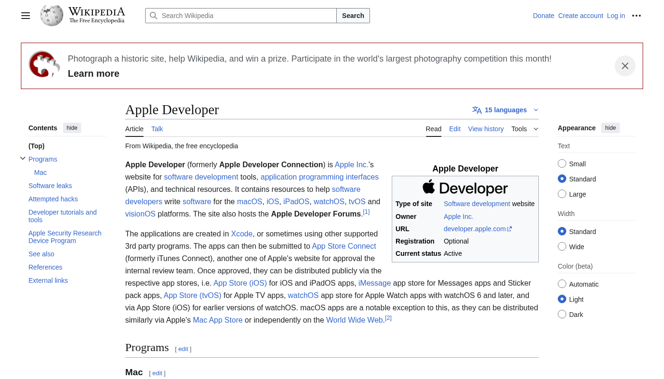Click the Apple Developer logo in the infobox
664x379 pixels.
[465, 188]
